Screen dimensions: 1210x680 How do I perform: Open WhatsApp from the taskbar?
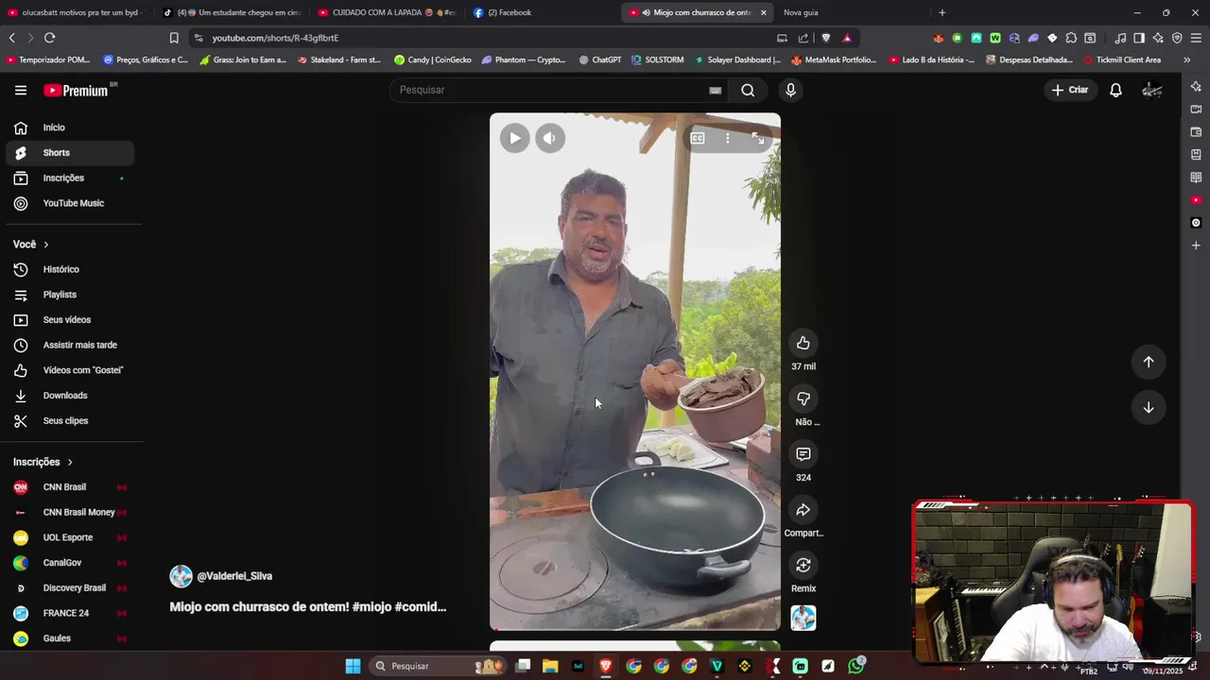click(x=856, y=666)
